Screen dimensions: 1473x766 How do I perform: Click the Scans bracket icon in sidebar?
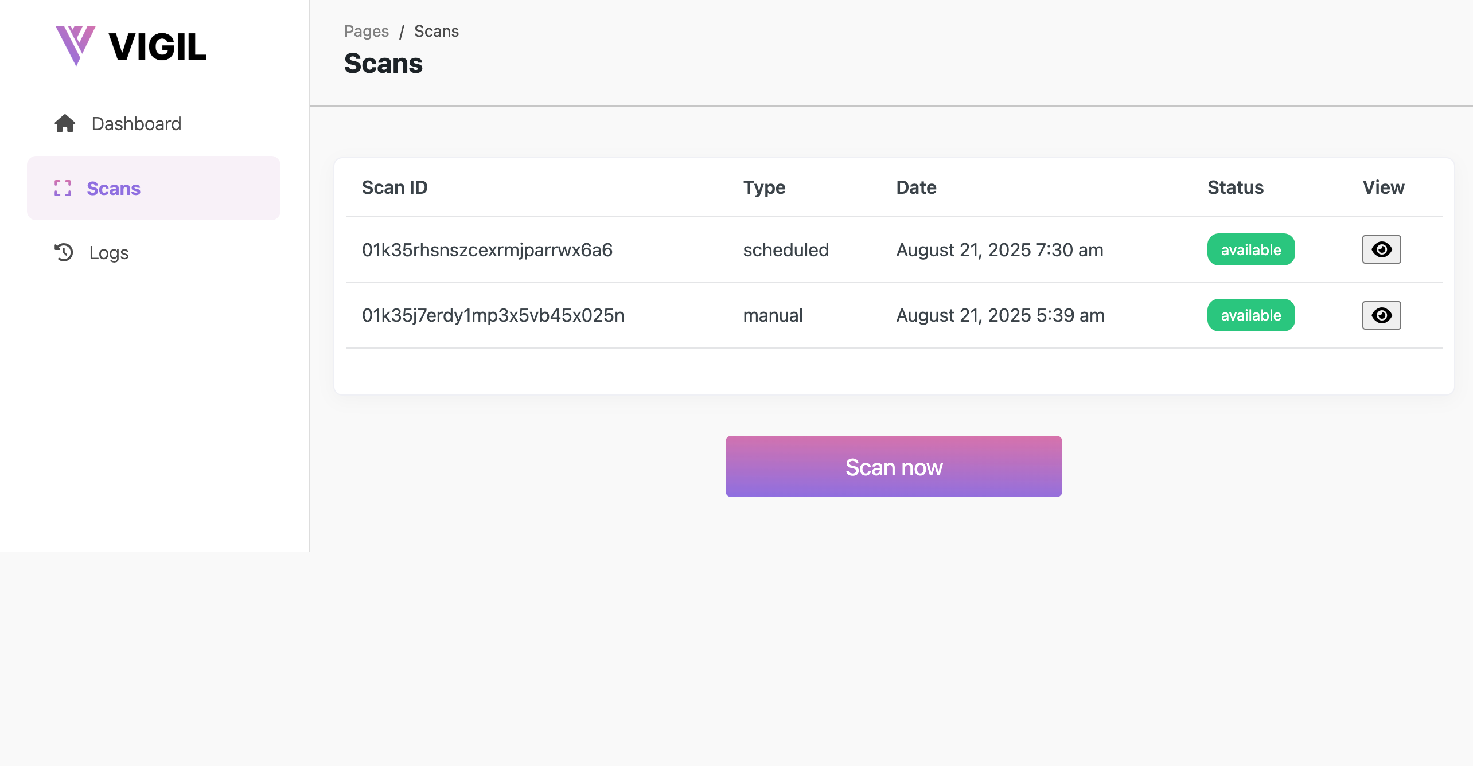click(63, 188)
